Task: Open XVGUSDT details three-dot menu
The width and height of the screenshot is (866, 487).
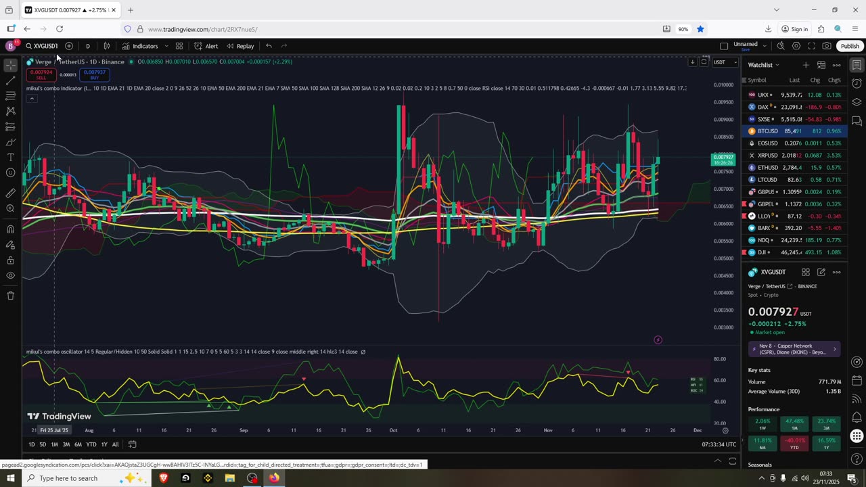Action: (x=836, y=272)
